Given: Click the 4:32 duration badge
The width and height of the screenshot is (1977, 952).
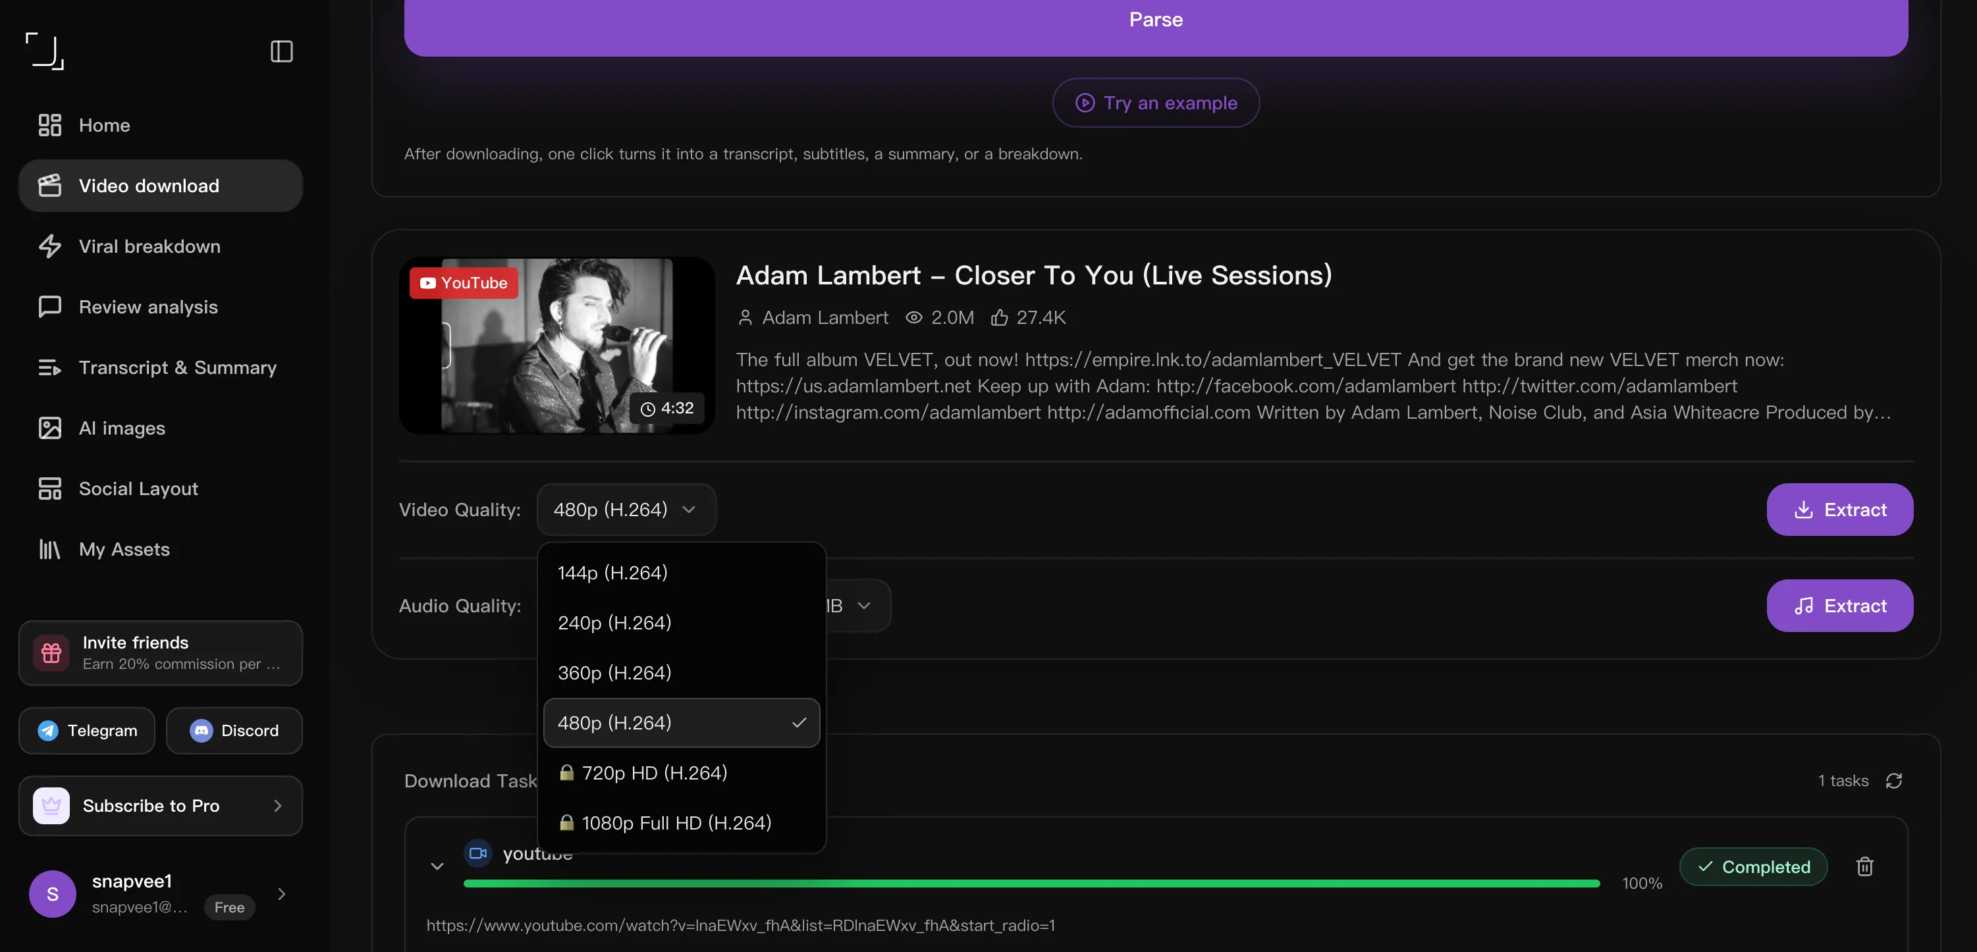Looking at the screenshot, I should [x=667, y=408].
